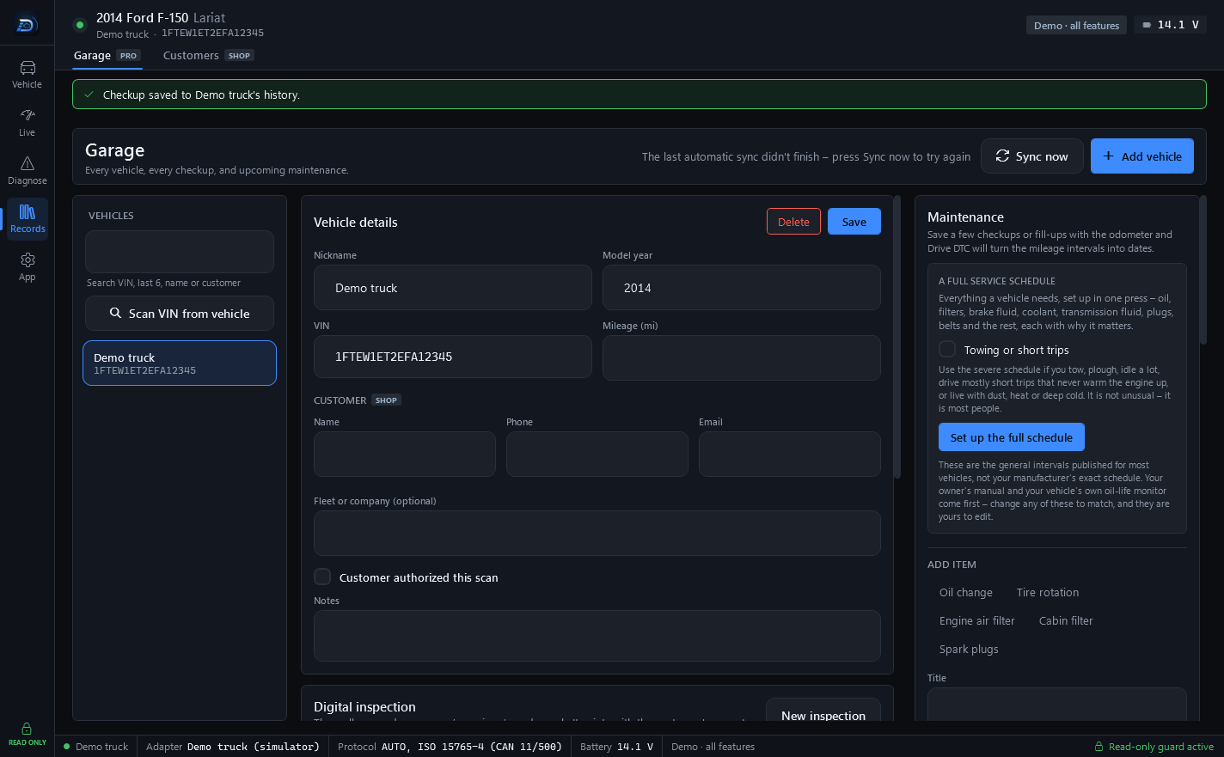
Task: Open the Live data sidebar section
Action: coord(27,122)
